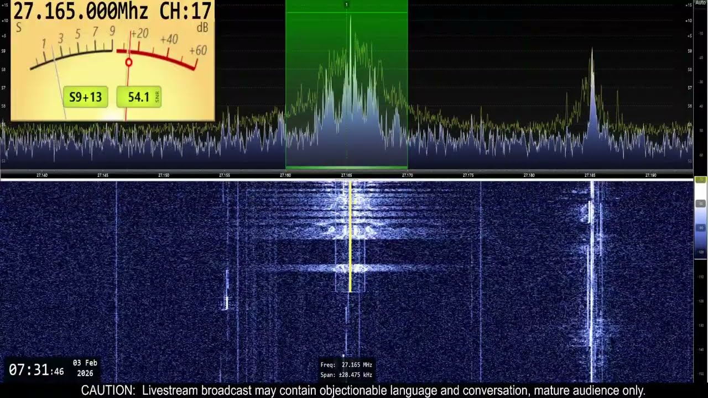This screenshot has width=708, height=398.
Task: Click the 07:31:46 clock display
Action: point(36,370)
